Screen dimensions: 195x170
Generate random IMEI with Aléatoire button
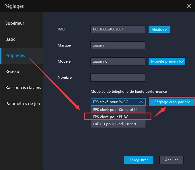click(x=159, y=30)
